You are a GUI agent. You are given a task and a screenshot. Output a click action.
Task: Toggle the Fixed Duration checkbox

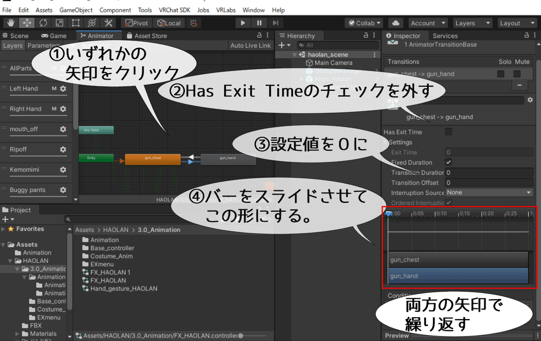pyautogui.click(x=448, y=162)
